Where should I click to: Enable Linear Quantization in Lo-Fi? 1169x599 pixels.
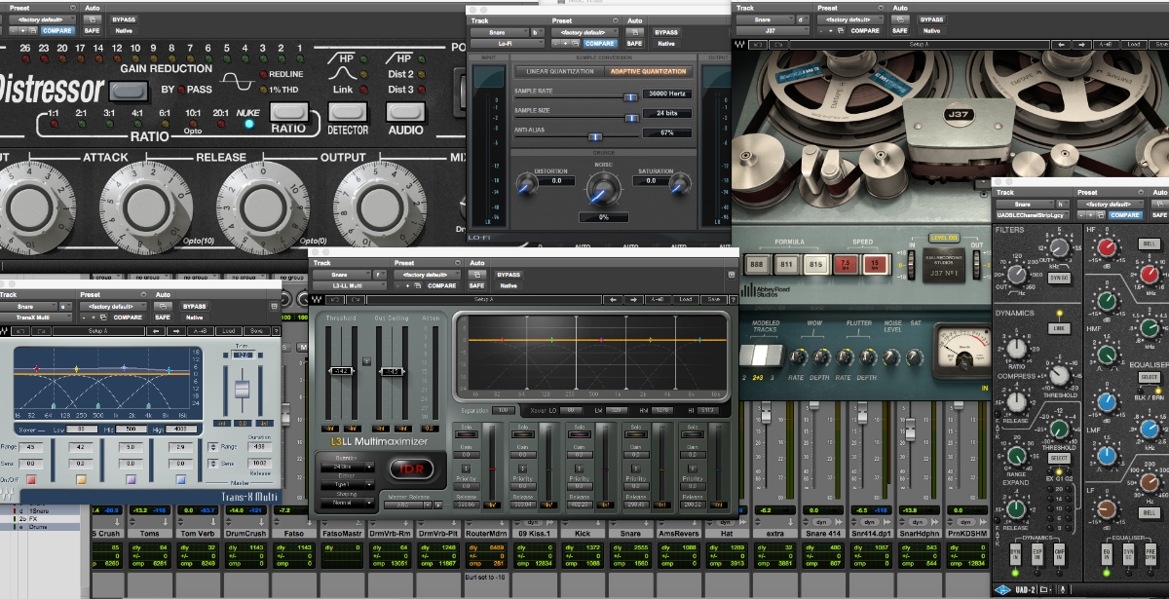(x=560, y=72)
